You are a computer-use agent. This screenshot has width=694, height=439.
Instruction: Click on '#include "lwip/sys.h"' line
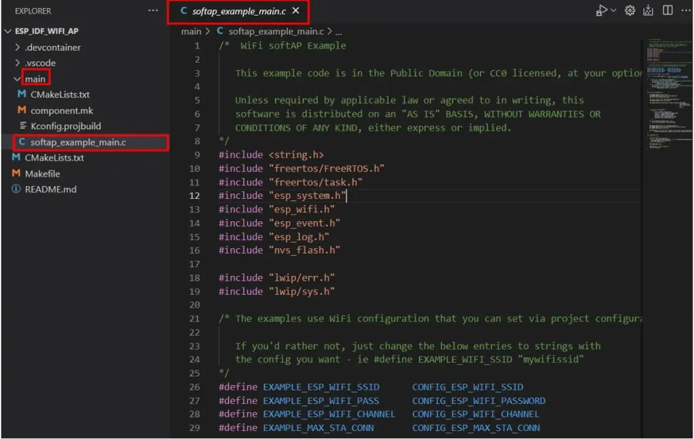tap(277, 292)
